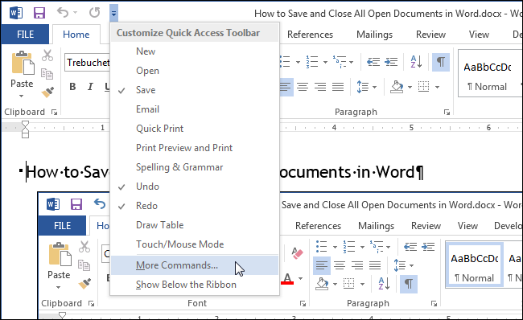This screenshot has width=523, height=320.
Task: Open the FILE tab in the top window
Action: click(26, 35)
